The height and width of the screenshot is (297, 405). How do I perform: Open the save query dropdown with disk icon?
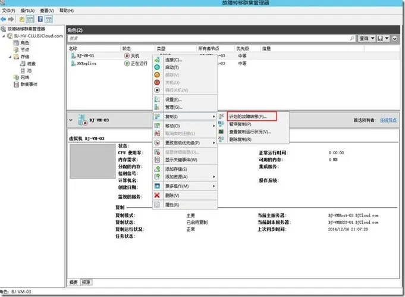[x=383, y=38]
